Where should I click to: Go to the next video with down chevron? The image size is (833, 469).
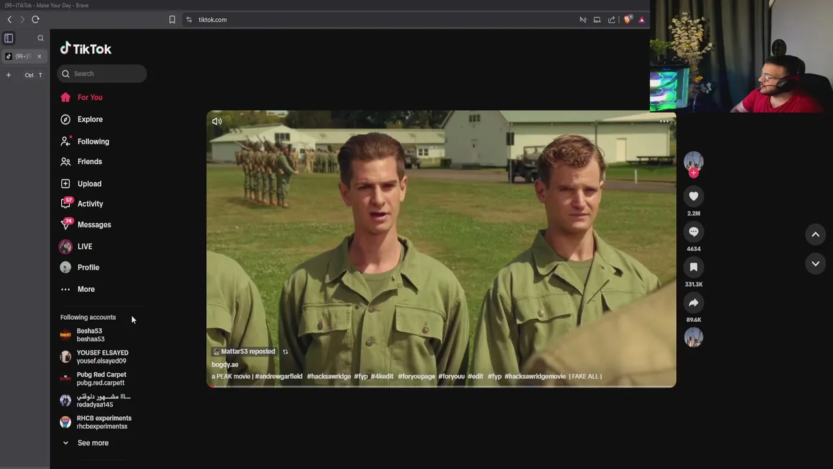[x=815, y=263]
